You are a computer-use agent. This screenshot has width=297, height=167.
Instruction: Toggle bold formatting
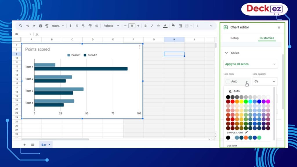tap(145, 26)
